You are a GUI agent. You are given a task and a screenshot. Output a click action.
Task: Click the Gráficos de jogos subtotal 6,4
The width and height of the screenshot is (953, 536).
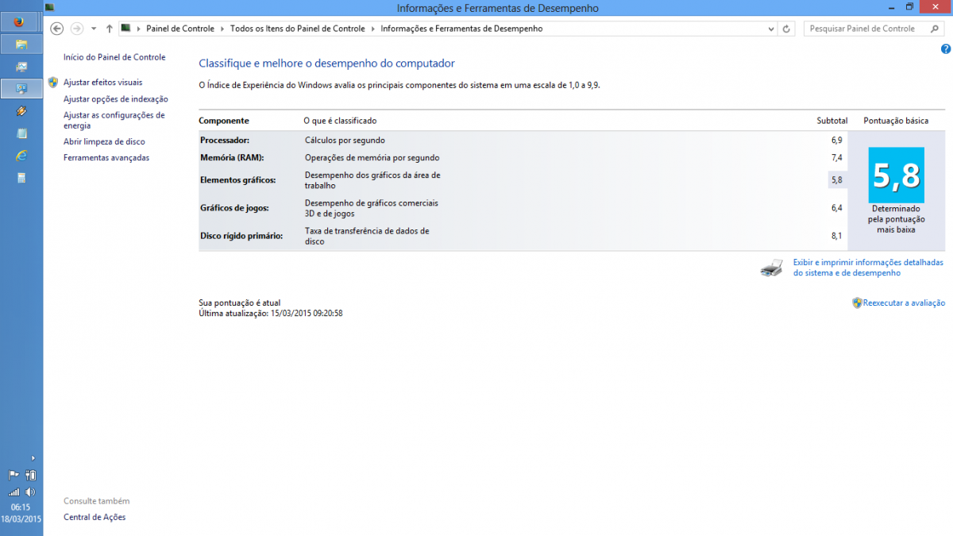(836, 208)
